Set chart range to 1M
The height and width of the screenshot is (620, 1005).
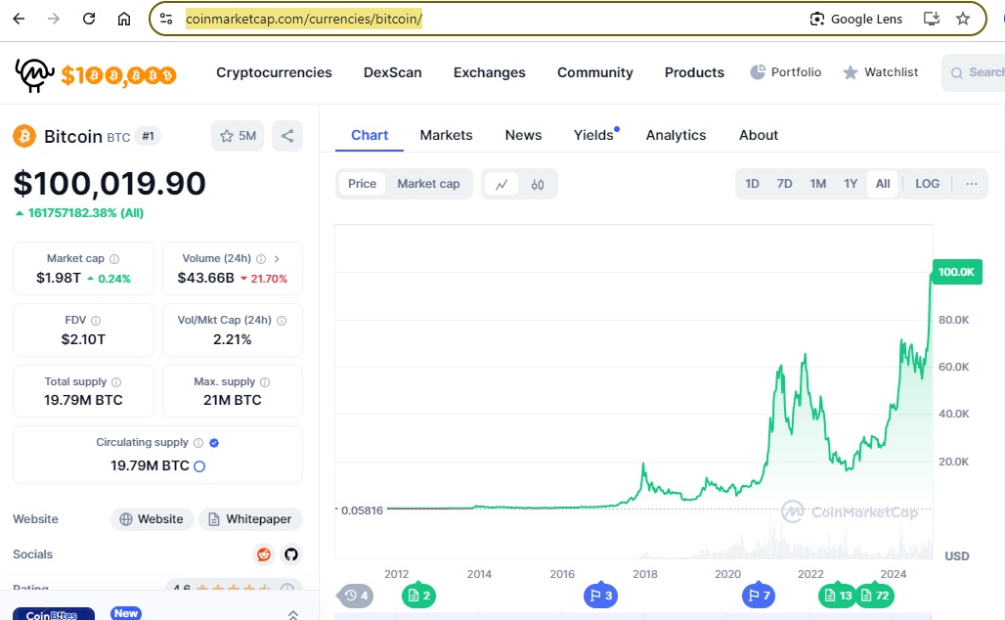click(818, 184)
